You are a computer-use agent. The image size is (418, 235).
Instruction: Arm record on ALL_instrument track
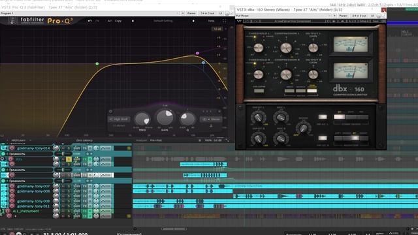7,211
